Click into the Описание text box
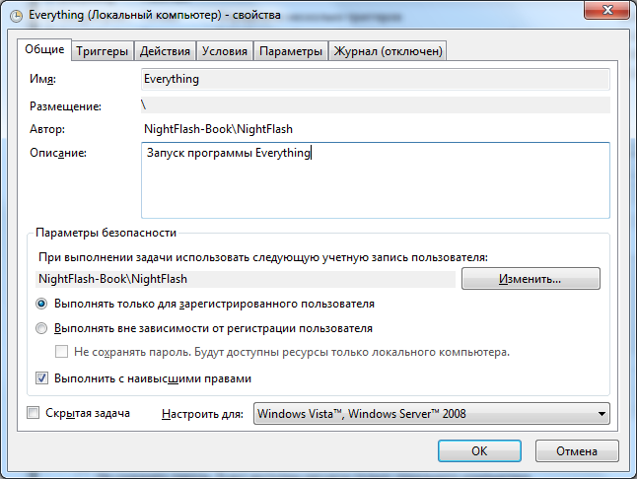Image resolution: width=637 pixels, height=479 pixels. pyautogui.click(x=376, y=180)
